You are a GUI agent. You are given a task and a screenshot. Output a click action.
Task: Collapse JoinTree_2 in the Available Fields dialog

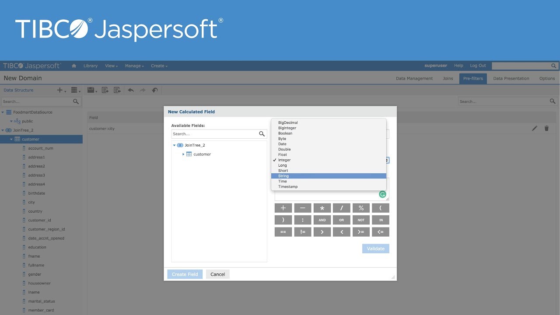174,145
